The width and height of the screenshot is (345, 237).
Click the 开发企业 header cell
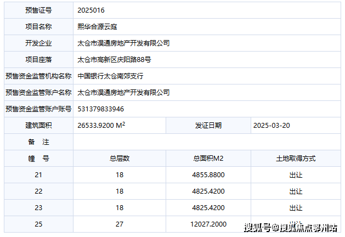(x=38, y=43)
